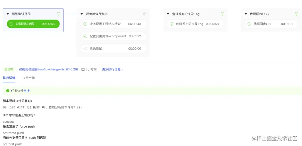
Task: Open the 业务配置工程结构检查 job
Action: [113, 24]
